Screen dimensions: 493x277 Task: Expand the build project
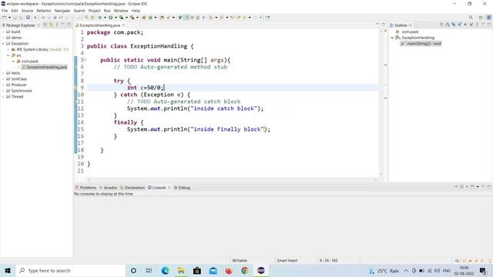(3, 32)
